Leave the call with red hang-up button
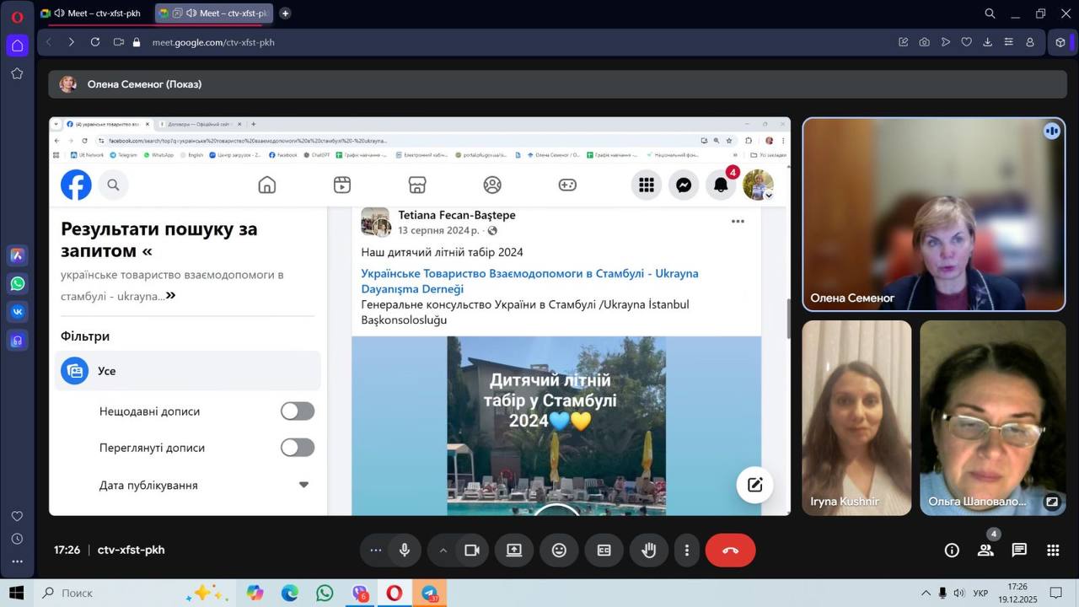The width and height of the screenshot is (1079, 607). 730,551
